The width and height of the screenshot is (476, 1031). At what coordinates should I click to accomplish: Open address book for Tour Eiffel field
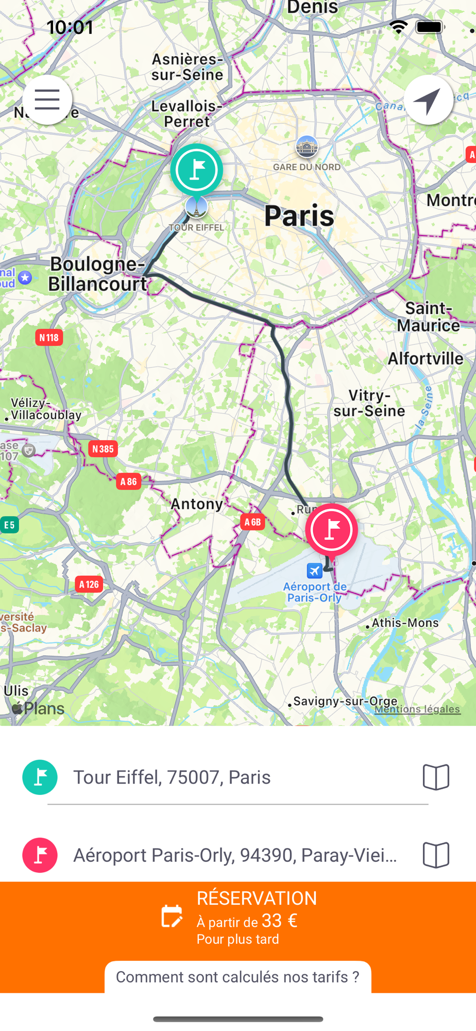[436, 777]
